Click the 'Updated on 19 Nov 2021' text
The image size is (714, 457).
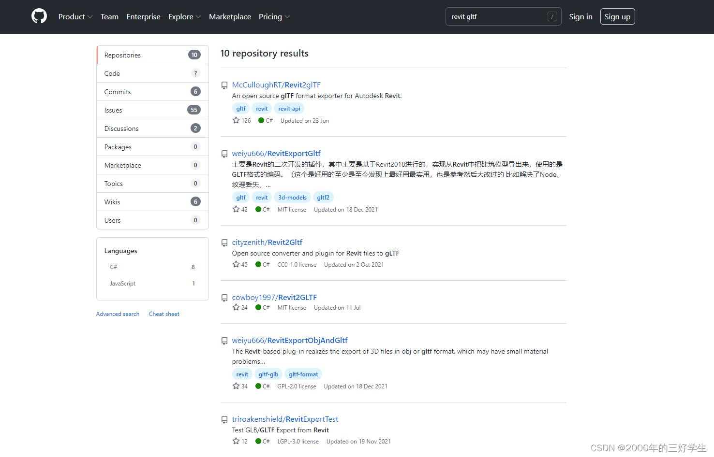pos(358,442)
